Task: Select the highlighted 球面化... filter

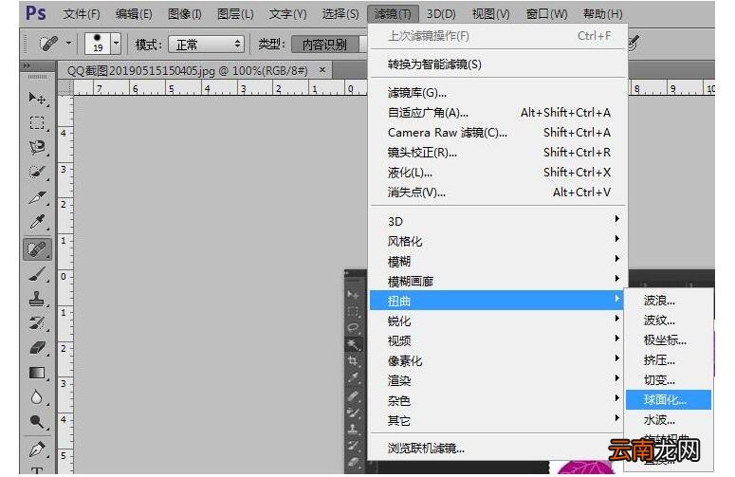Action: click(x=669, y=400)
